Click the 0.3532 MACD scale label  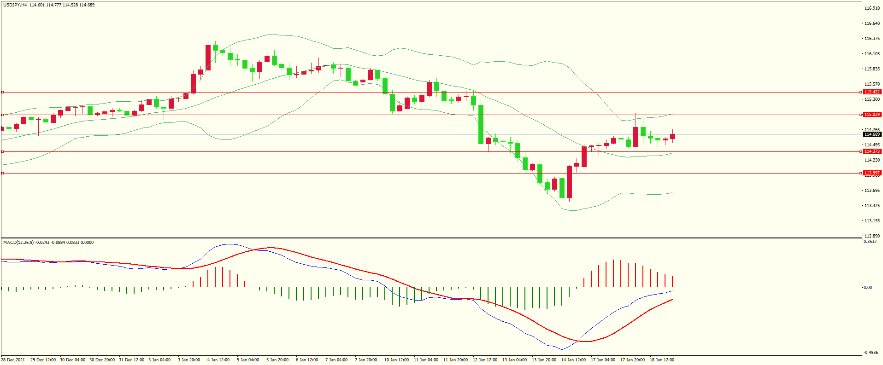[870, 242]
